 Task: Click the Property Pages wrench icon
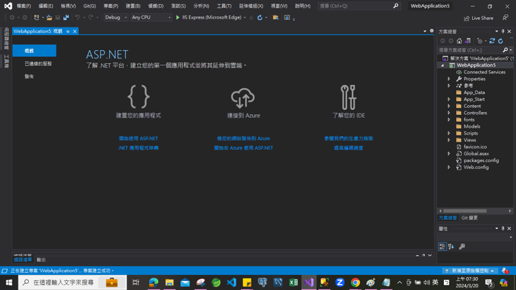[462, 246]
